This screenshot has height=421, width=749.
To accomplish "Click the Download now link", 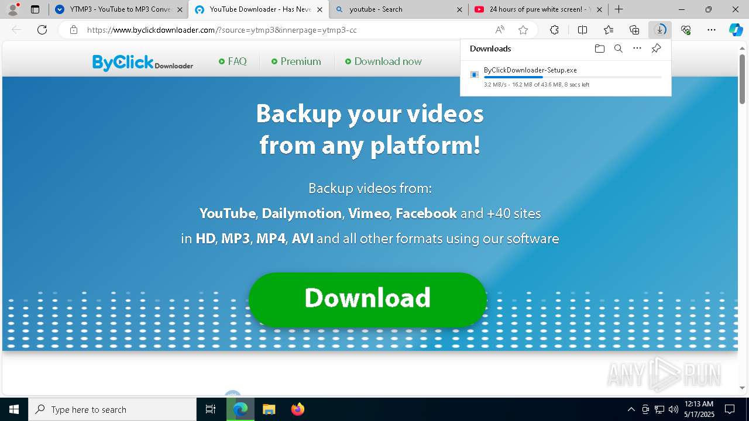I will coord(383,61).
